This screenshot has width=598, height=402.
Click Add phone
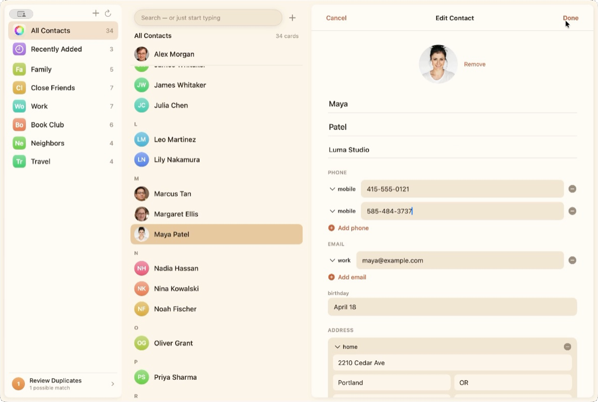pos(348,228)
